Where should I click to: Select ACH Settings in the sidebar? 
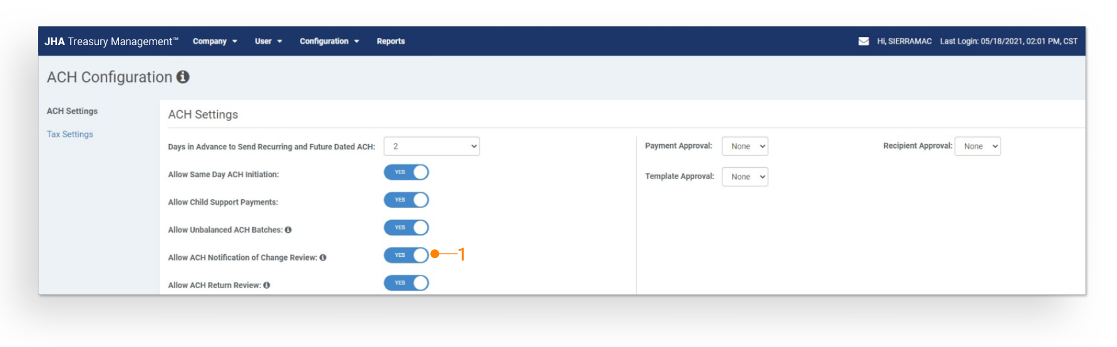pos(72,111)
